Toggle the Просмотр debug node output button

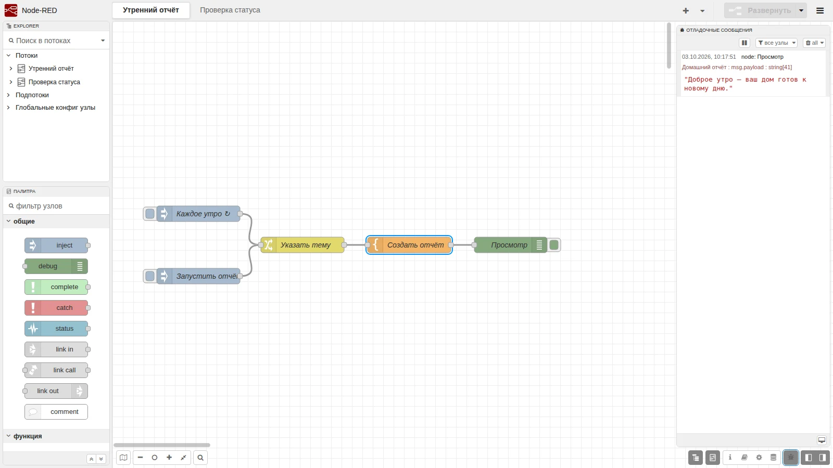[x=554, y=245]
